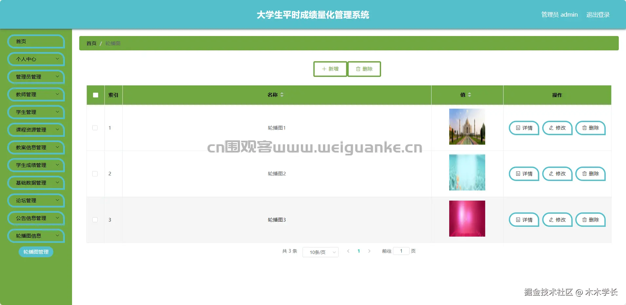Click 修改 for 轮播图2
The image size is (626, 305).
click(557, 174)
